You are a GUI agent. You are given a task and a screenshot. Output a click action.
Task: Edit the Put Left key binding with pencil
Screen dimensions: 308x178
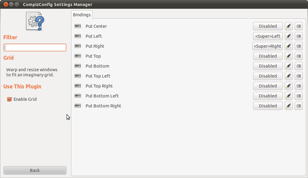tap(288, 36)
